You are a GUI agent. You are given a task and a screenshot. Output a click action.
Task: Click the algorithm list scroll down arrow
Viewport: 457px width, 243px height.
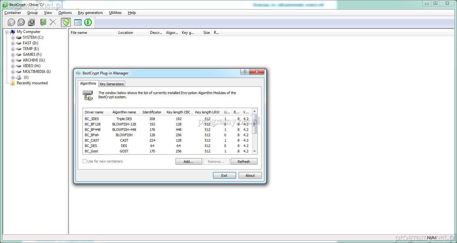[x=255, y=151]
